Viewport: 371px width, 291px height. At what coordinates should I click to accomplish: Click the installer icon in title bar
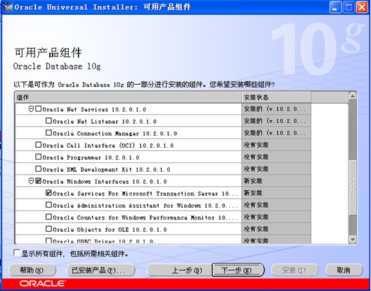[7, 7]
